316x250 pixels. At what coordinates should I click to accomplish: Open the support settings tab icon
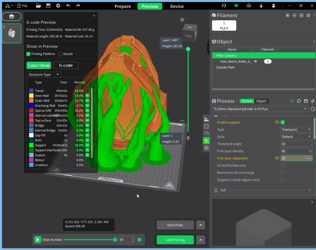tap(206, 141)
